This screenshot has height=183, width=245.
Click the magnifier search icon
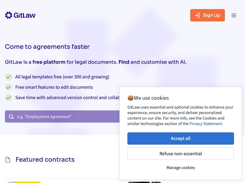coord(11,117)
